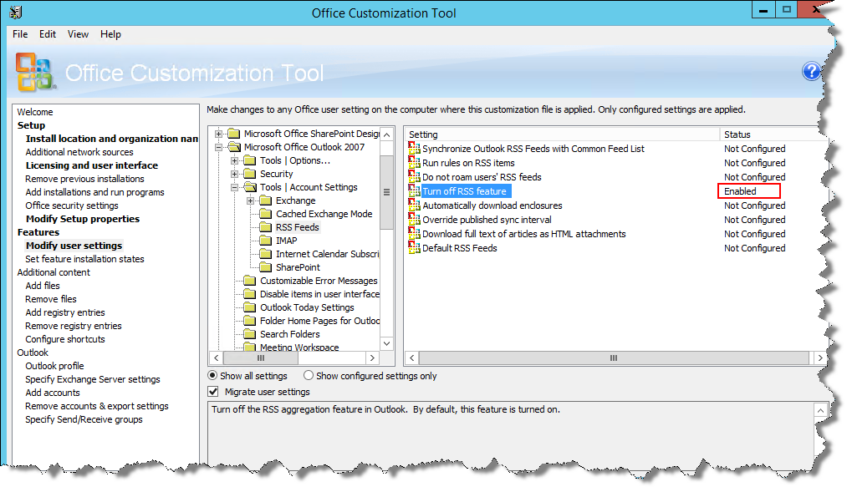Expand the Exchange tree node
The height and width of the screenshot is (487, 847).
250,200
